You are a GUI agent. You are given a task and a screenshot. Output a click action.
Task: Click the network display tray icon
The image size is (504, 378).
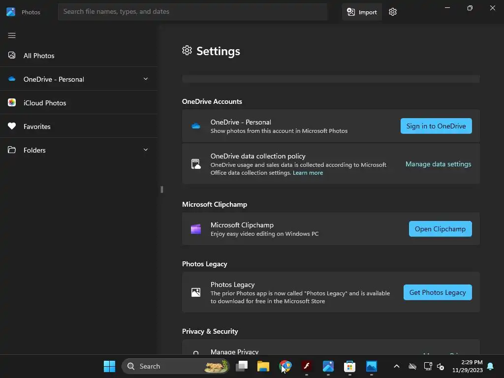point(428,366)
